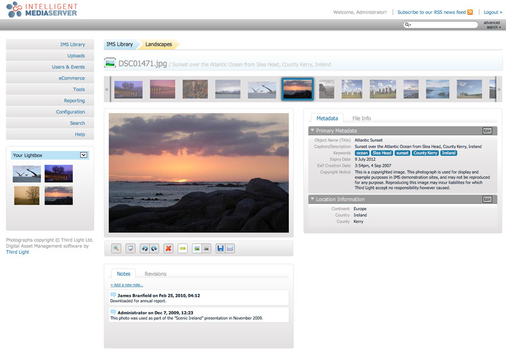Delete the file with the red X icon
This screenshot has width=506, height=363.
click(168, 248)
